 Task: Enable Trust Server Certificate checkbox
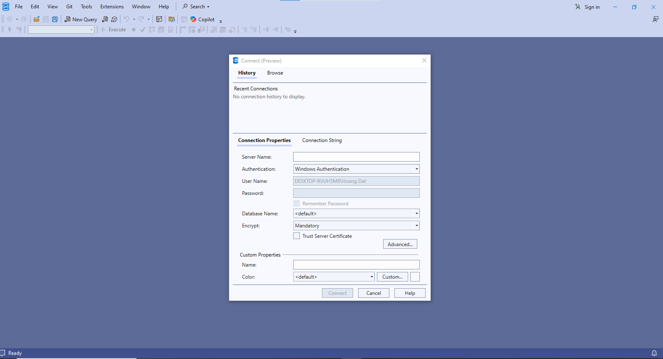pos(297,236)
